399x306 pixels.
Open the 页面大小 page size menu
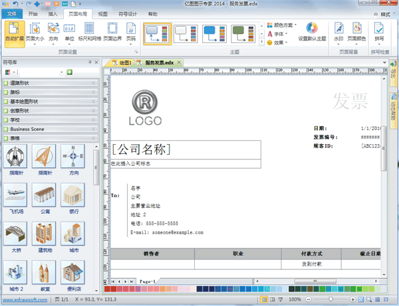[x=35, y=34]
